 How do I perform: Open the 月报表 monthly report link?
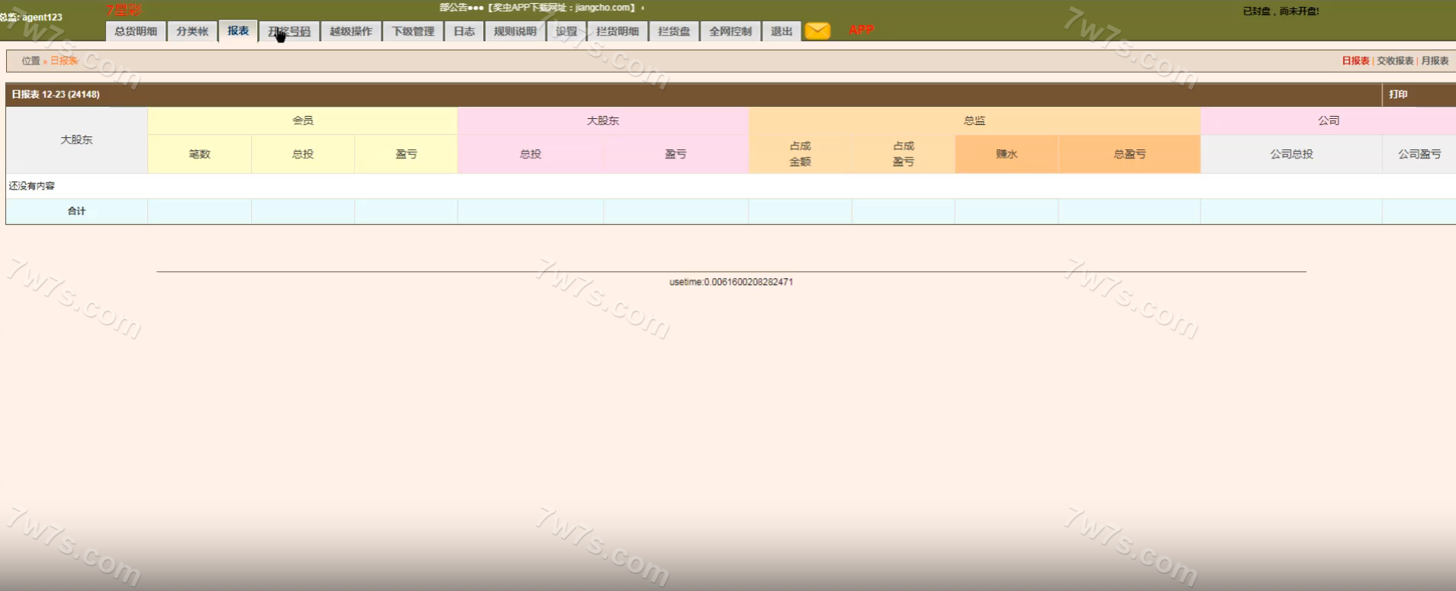[1434, 61]
